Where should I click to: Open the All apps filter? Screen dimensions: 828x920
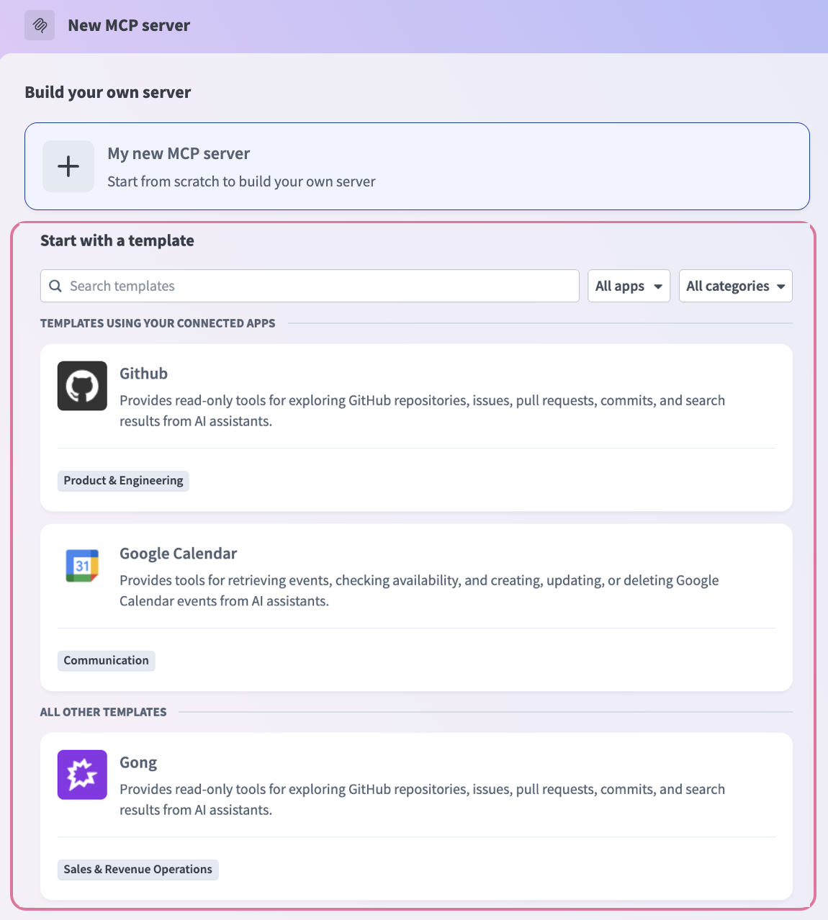click(x=628, y=286)
